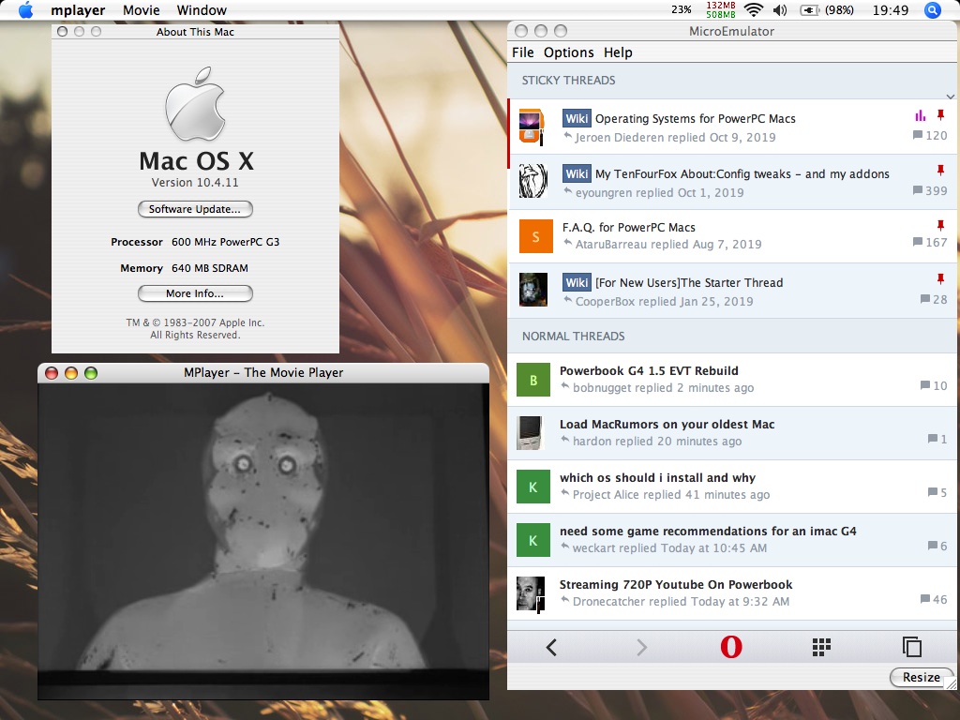
Task: Click the Software Update button
Action: [195, 209]
